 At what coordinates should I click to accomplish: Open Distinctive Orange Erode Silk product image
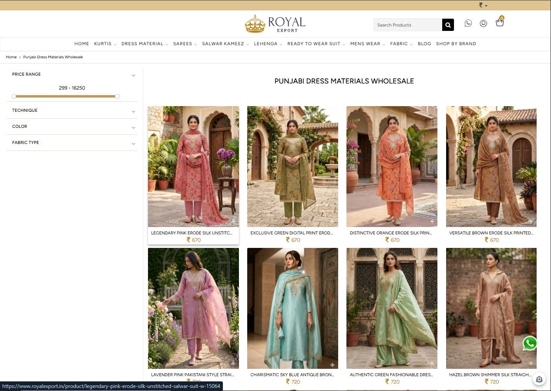coord(392,167)
